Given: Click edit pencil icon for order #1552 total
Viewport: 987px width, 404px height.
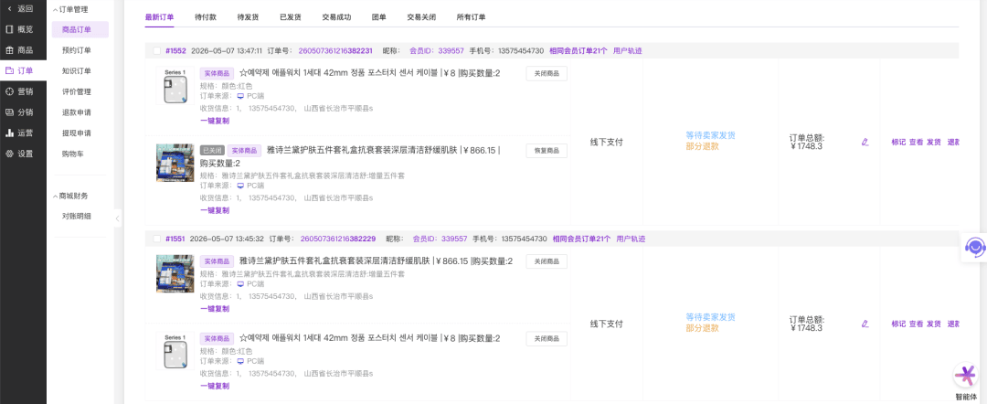Looking at the screenshot, I should pos(865,143).
